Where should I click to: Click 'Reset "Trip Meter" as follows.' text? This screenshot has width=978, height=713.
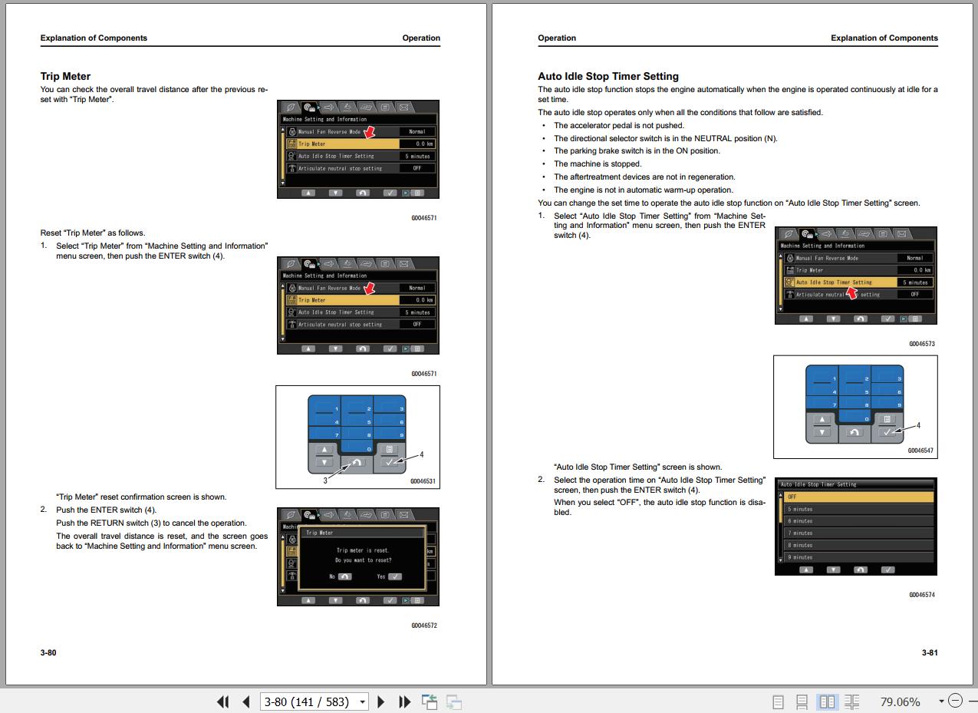click(x=93, y=233)
